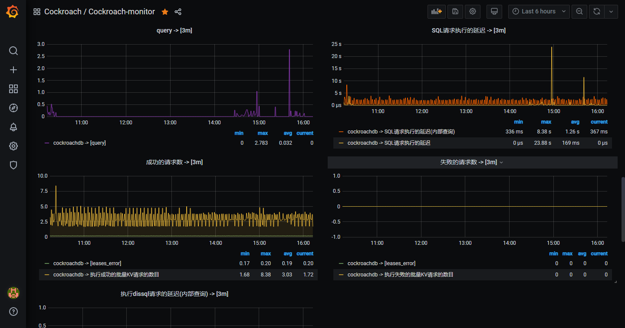Sort query panel legend by avg
The width and height of the screenshot is (625, 328).
click(x=288, y=133)
